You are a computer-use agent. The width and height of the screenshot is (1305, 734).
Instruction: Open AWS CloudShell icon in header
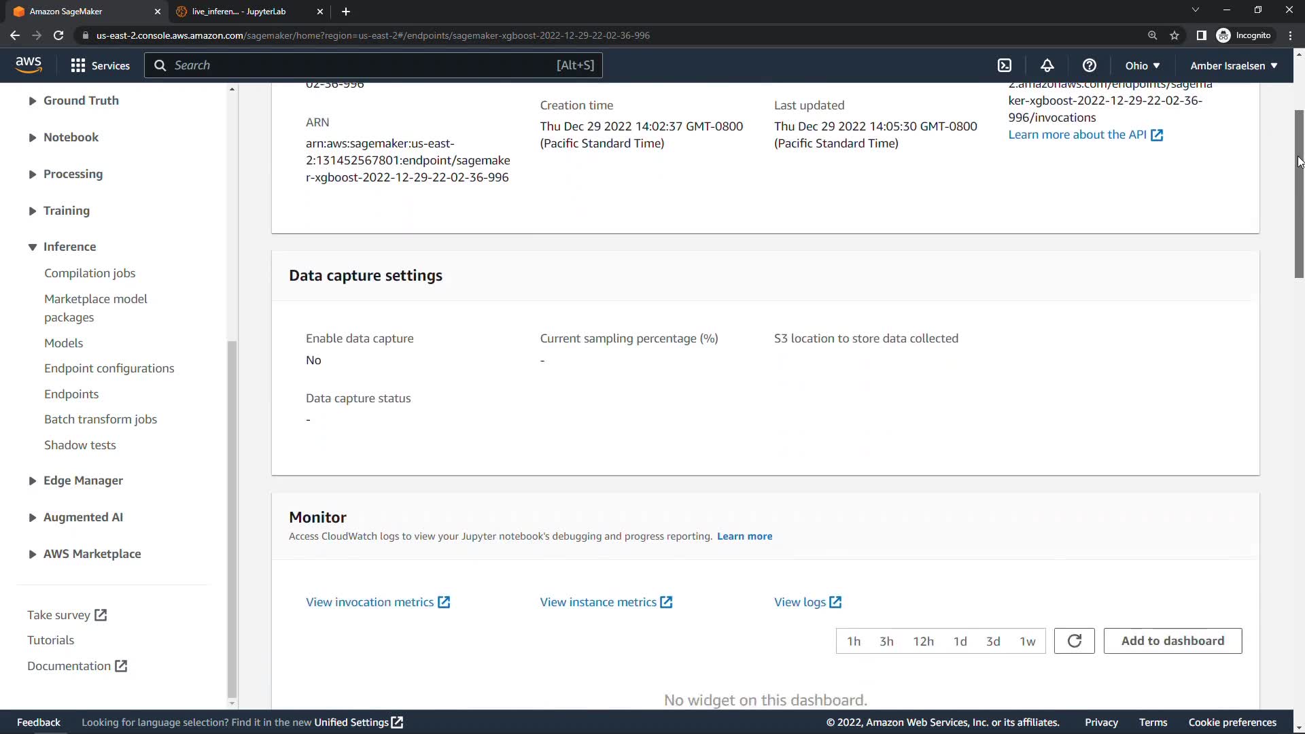point(1005,65)
